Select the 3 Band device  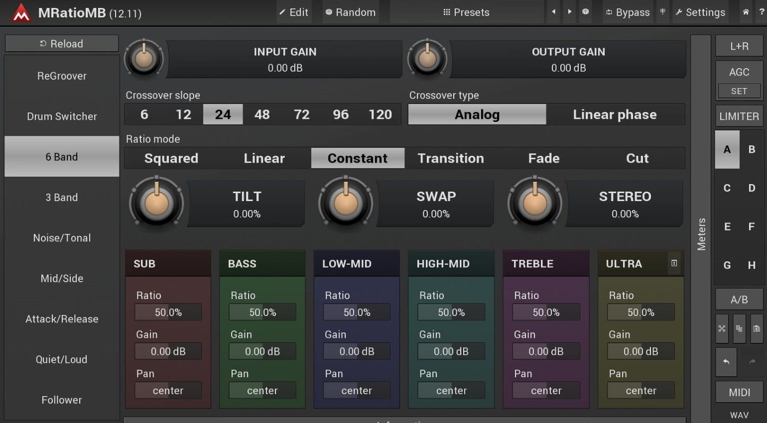62,197
